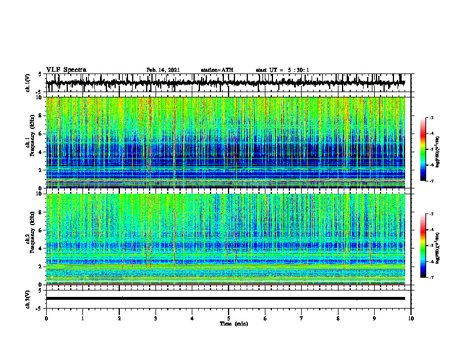Click the ch.2 frequency tick label "2"
The width and height of the screenshot is (463, 357).
coord(40,267)
